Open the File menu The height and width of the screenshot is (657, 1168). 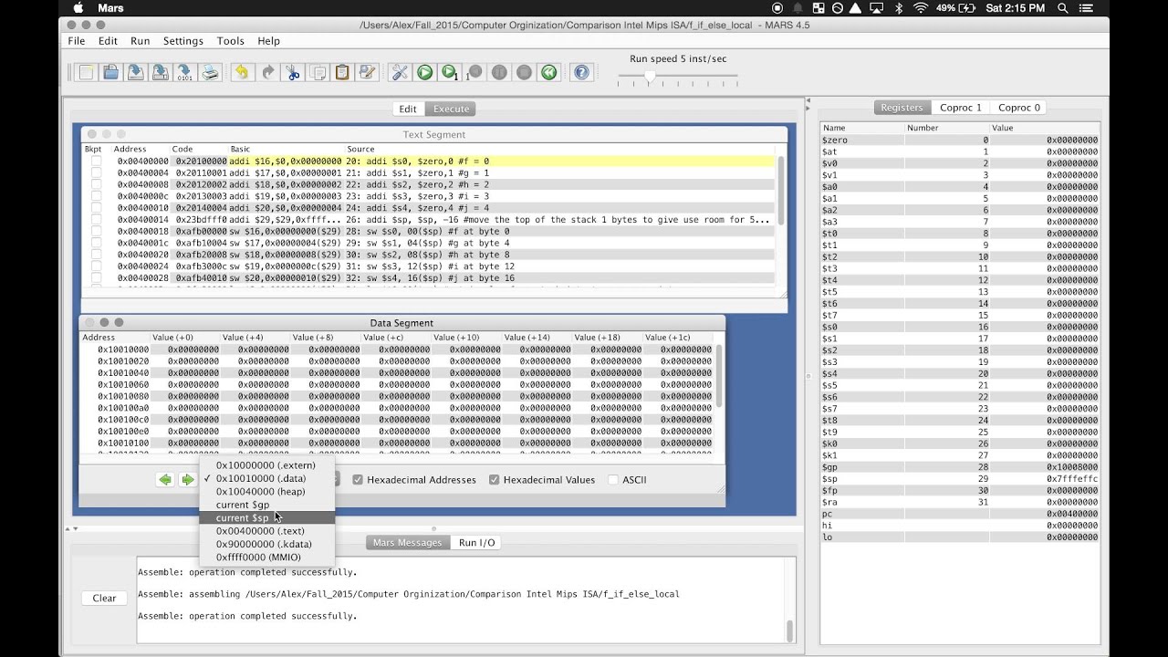click(77, 41)
